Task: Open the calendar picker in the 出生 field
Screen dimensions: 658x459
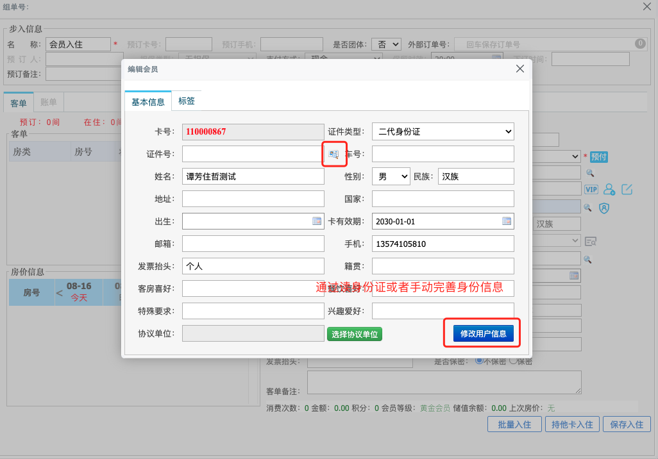Action: pos(317,221)
